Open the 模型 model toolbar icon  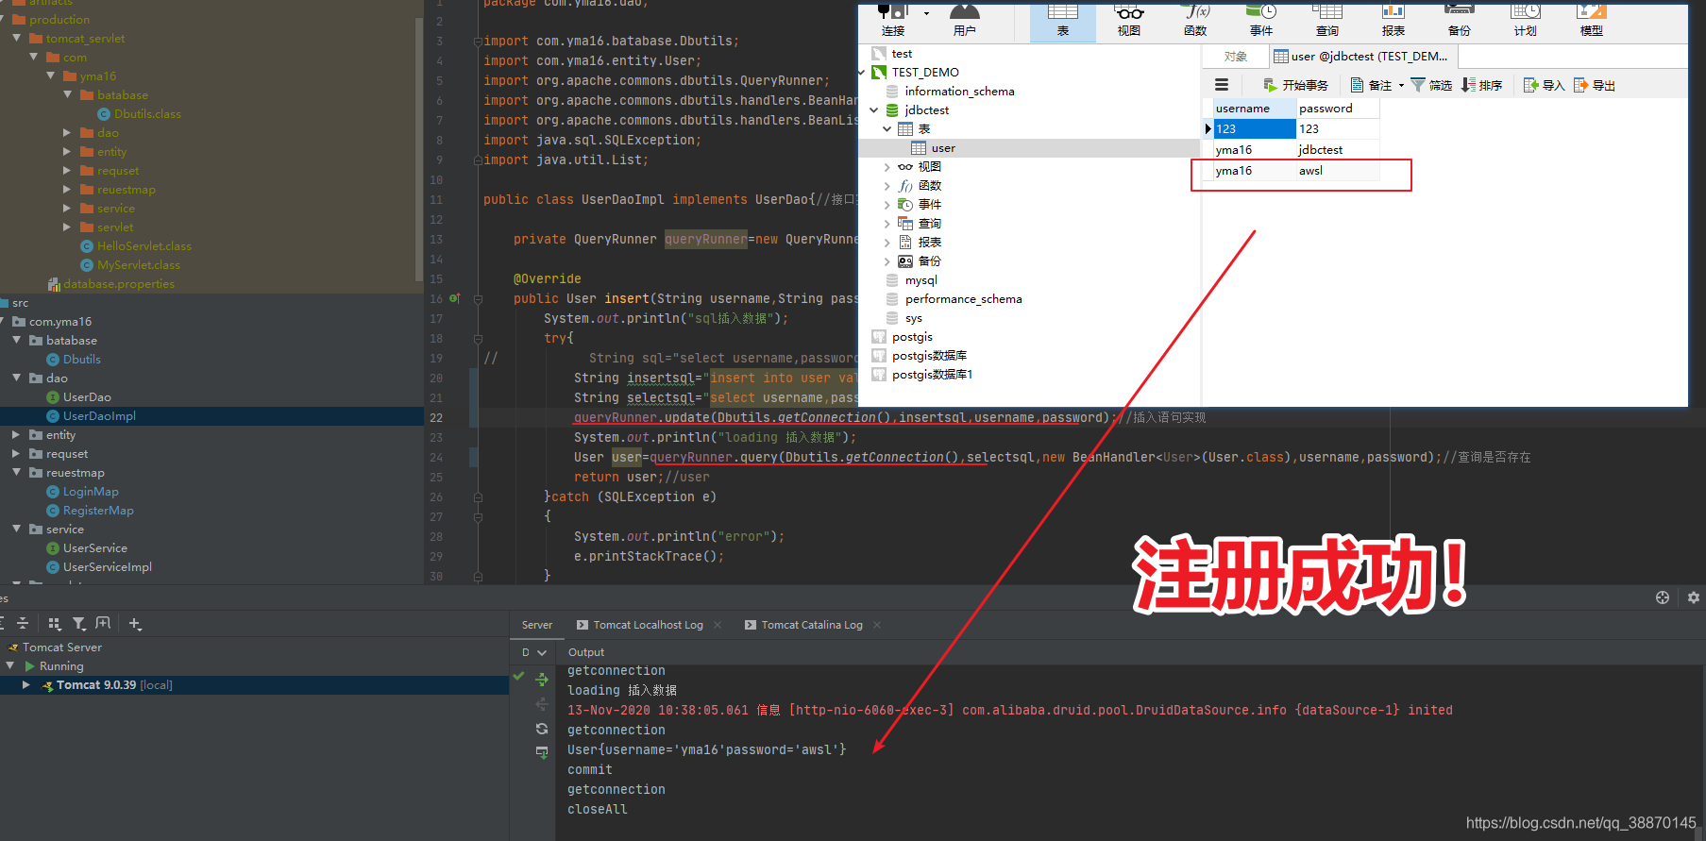coord(1591,19)
